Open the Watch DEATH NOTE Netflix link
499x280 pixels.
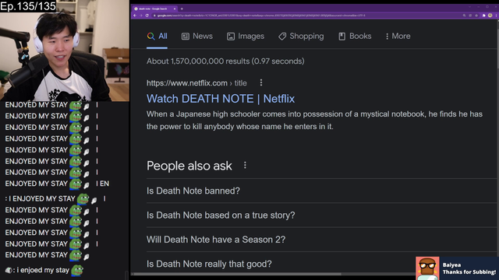point(221,99)
